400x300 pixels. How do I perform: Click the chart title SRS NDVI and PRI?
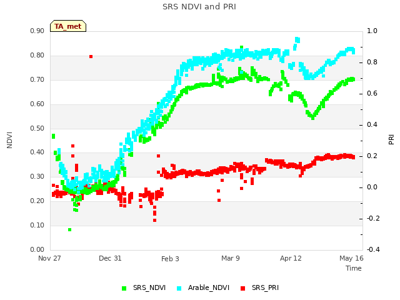(199, 6)
